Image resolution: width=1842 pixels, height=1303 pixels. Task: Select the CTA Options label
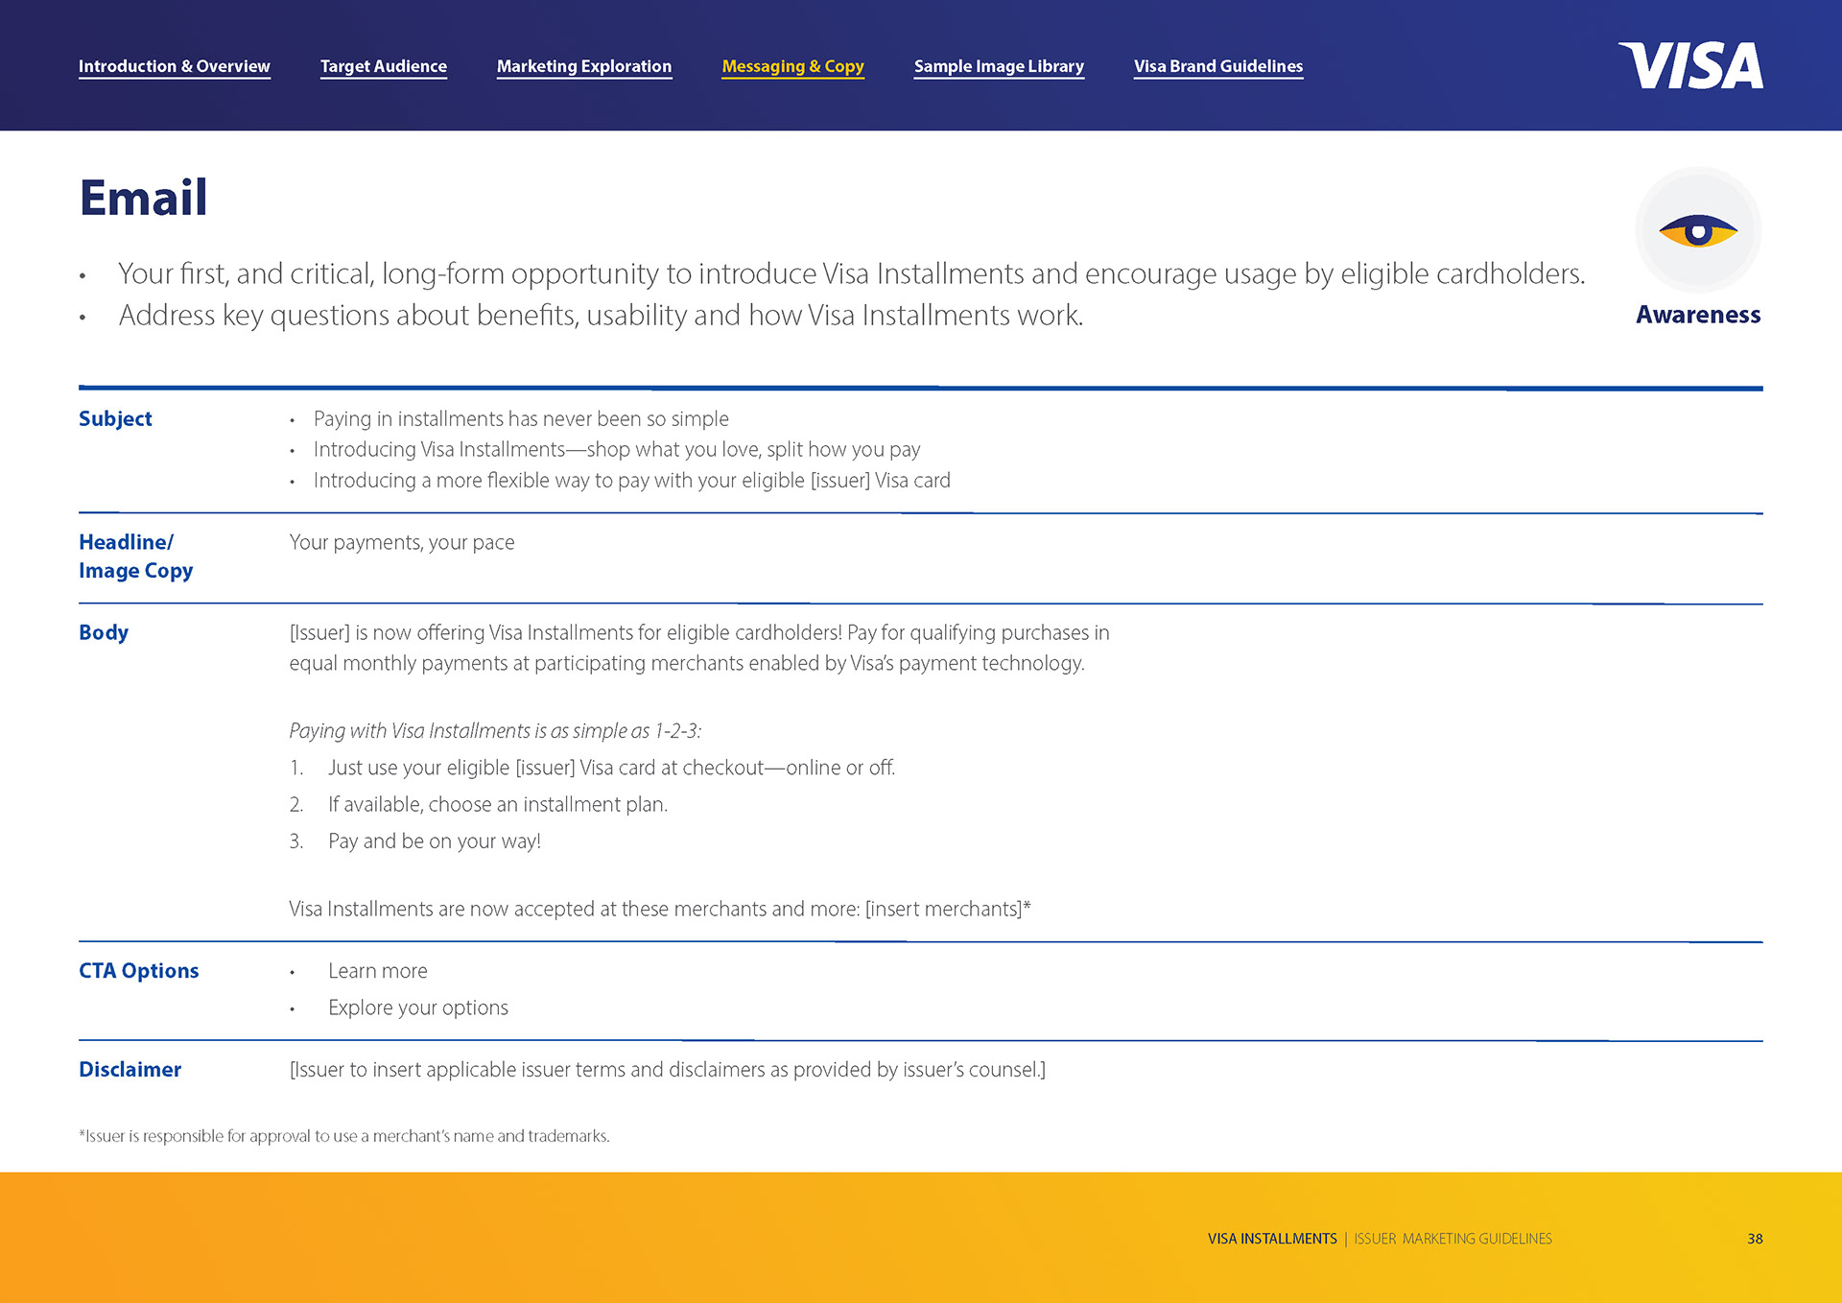tap(138, 971)
